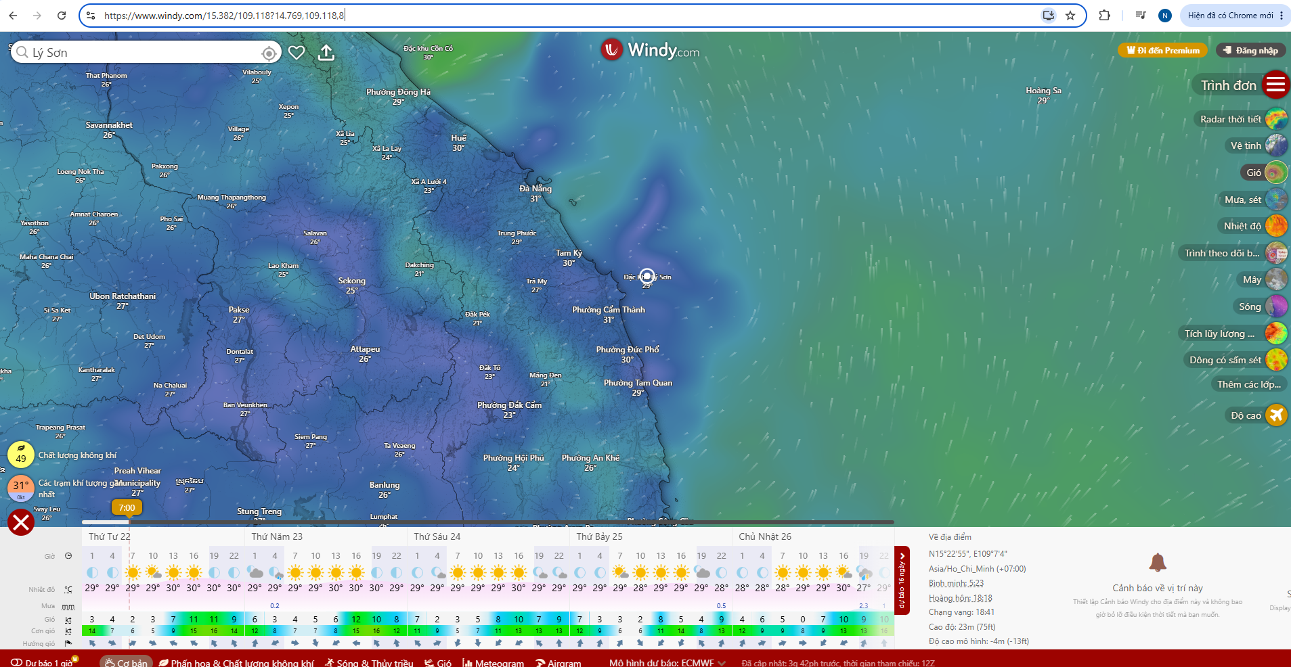Select the Cơ bản tab
1291x667 pixels.
(126, 662)
